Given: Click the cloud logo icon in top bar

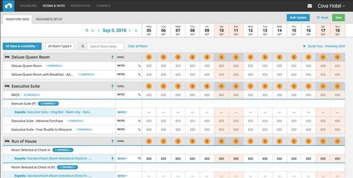Looking at the screenshot, I should coord(7,6).
